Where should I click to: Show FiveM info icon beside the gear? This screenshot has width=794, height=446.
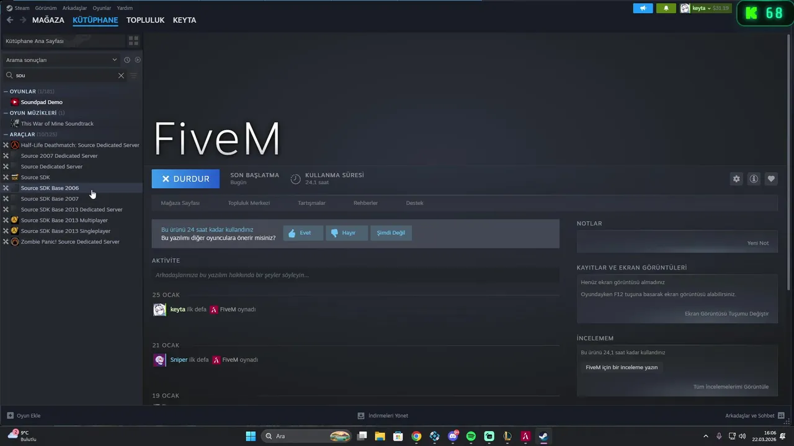click(754, 179)
